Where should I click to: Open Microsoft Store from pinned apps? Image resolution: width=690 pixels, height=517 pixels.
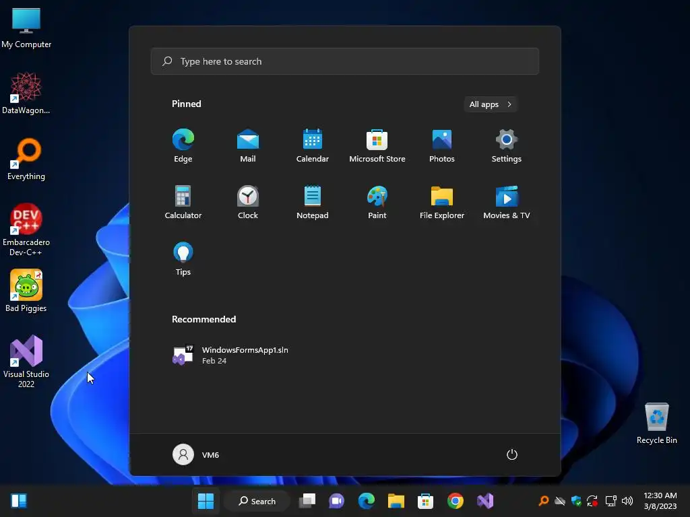[x=377, y=145]
